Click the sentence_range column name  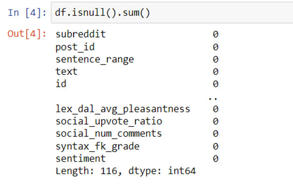95,59
